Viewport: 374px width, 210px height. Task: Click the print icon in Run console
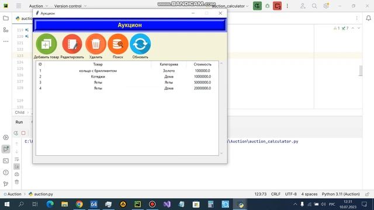click(16, 174)
